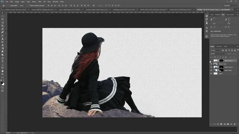Screen dimensions: 239x134
Task: Hide Layer 0 copy 2 visibility
Action: point(211,67)
